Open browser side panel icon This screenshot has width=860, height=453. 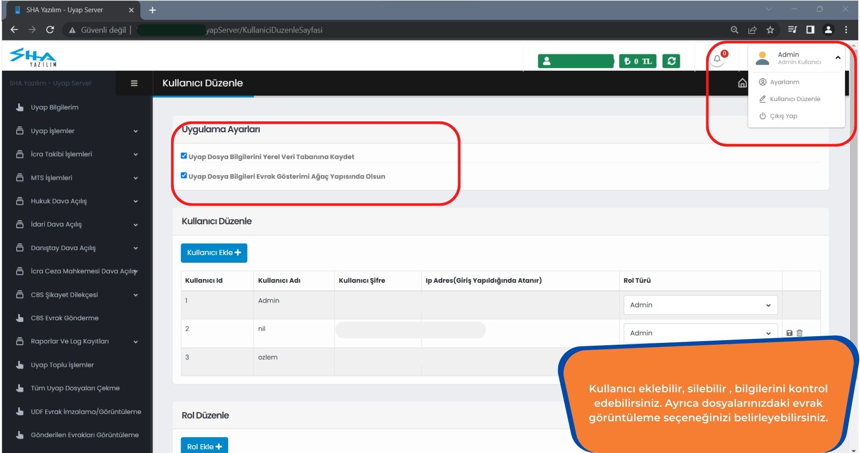810,30
